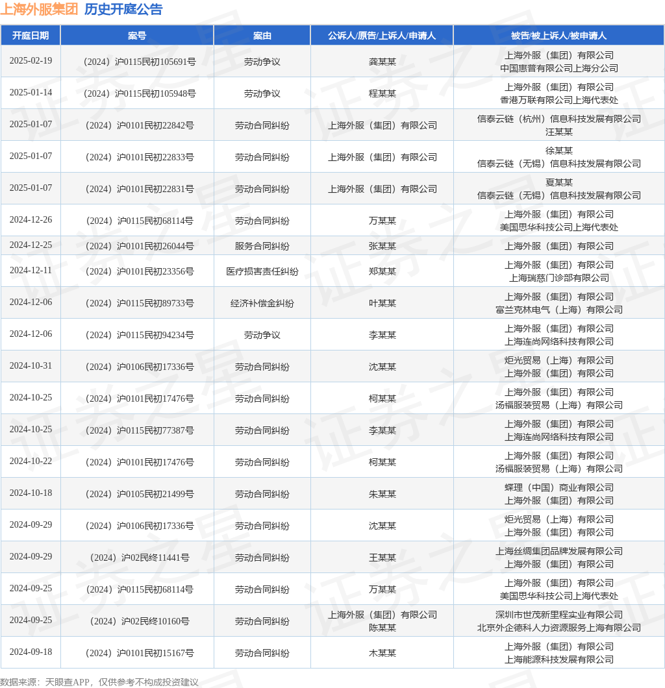The image size is (665, 688).
Task: Select defendant 富兰克林电气（上海）有限公司
Action: coord(558,310)
